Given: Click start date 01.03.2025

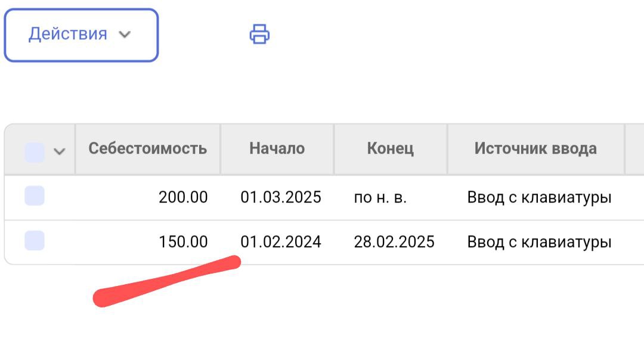Looking at the screenshot, I should pos(281,197).
